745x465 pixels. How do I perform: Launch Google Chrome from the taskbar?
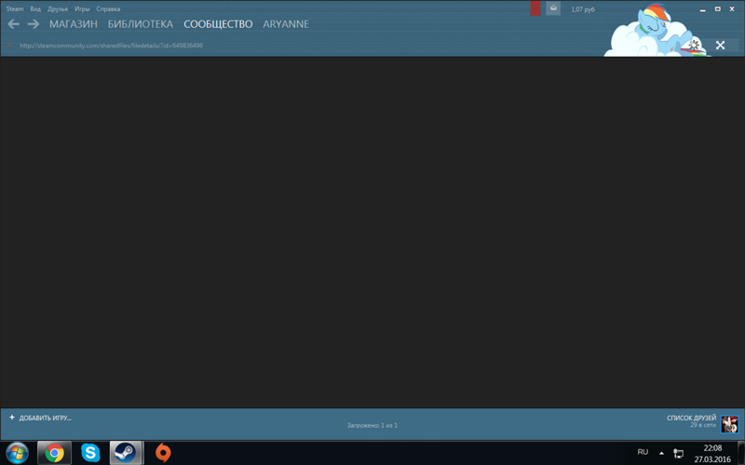54,453
